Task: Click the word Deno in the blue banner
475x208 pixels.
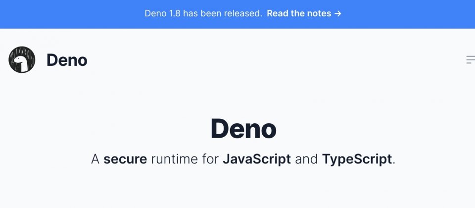Action: pos(156,13)
